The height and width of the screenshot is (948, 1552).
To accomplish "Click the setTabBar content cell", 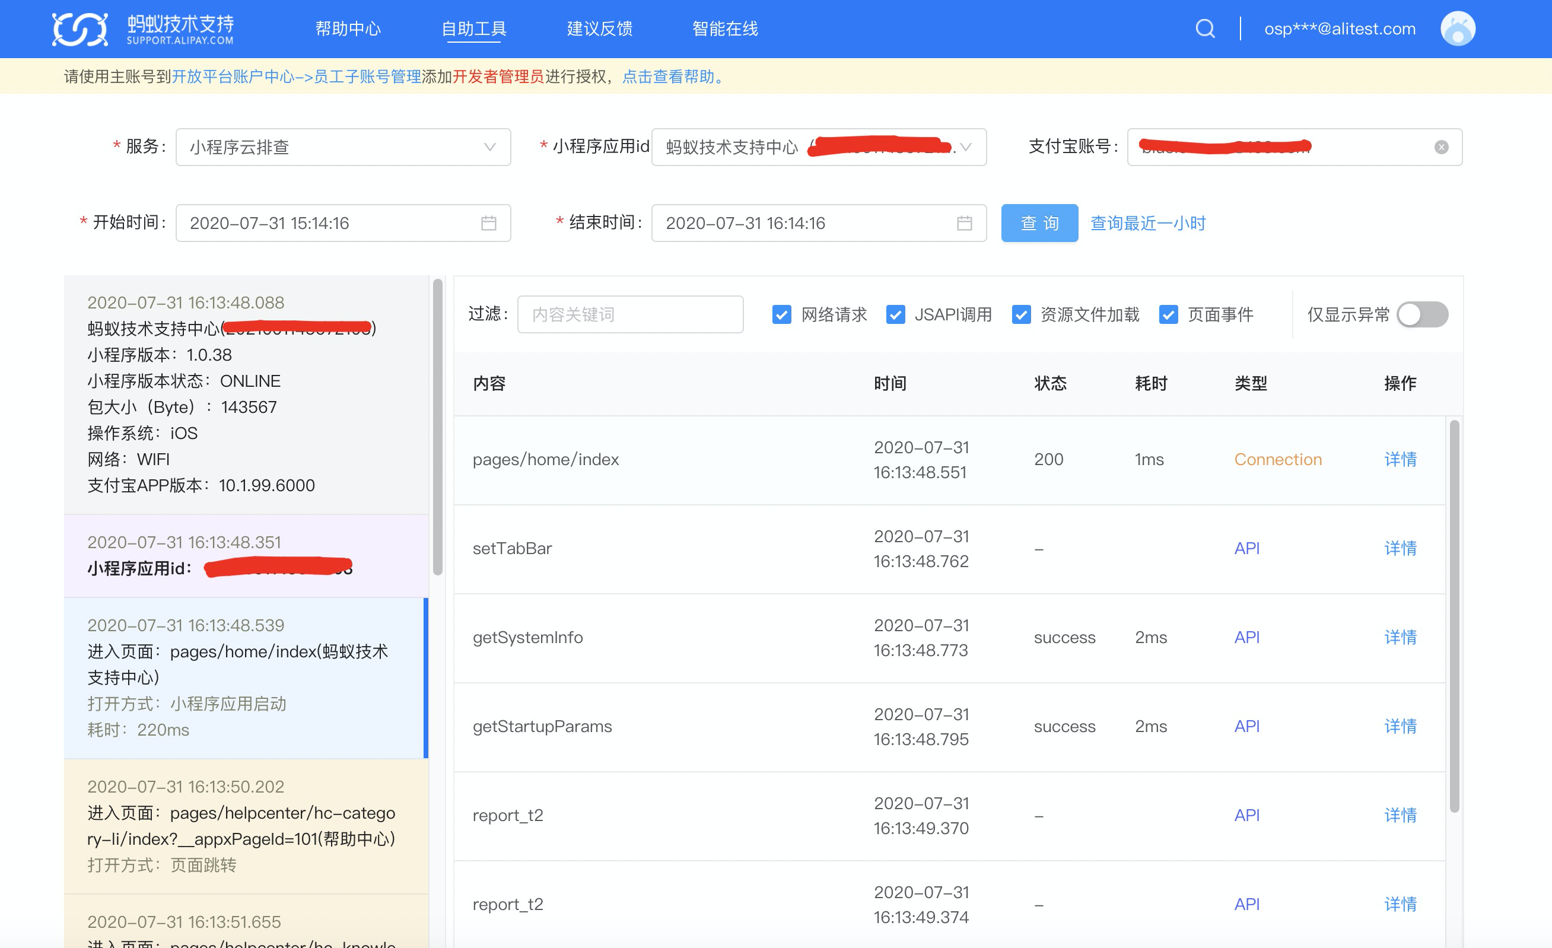I will pos(512,548).
